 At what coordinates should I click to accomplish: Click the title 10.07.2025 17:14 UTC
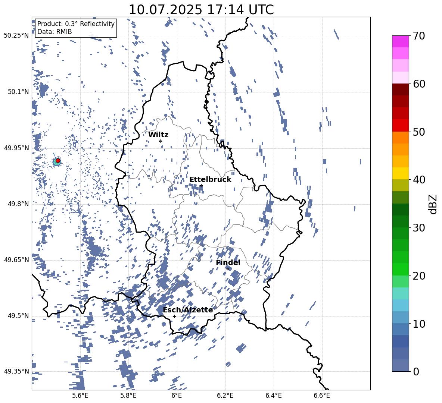[201, 10]
